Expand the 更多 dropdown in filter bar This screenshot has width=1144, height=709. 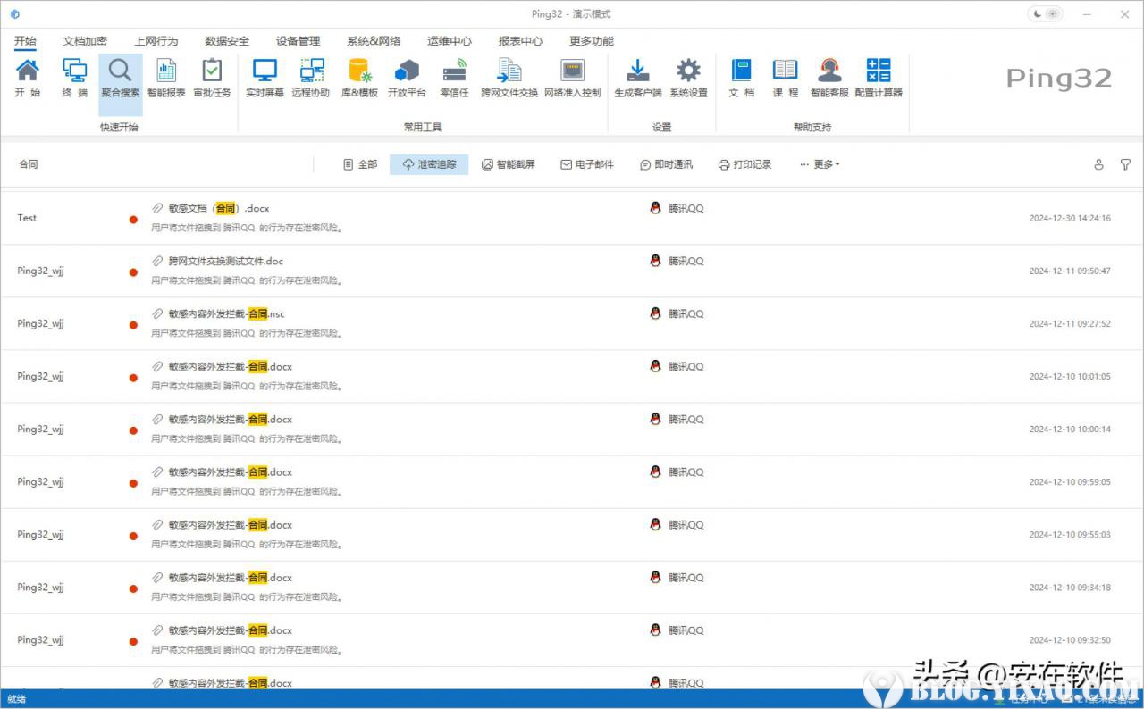(820, 164)
